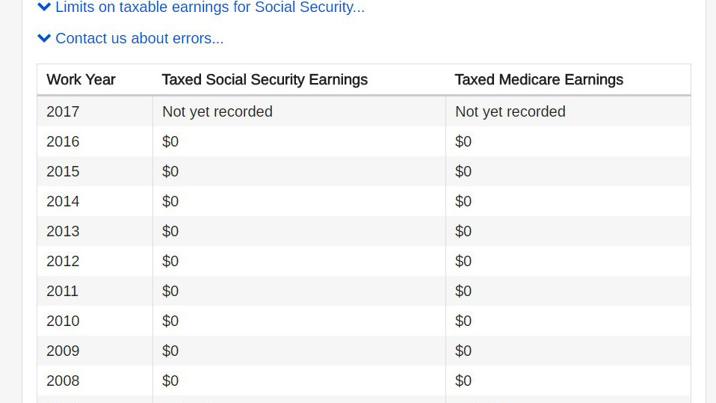This screenshot has width=716, height=403.
Task: Click 2017 Medicare 'Not yet recorded' cell
Action: (x=510, y=111)
